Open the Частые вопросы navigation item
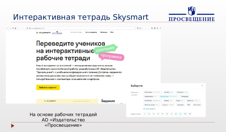This screenshot has height=132, width=226. click(x=91, y=32)
